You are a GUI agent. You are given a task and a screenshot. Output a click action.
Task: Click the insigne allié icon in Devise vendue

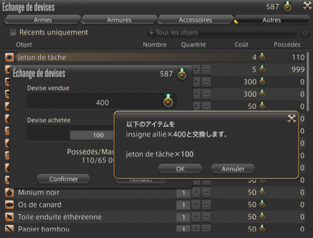[x=168, y=101]
